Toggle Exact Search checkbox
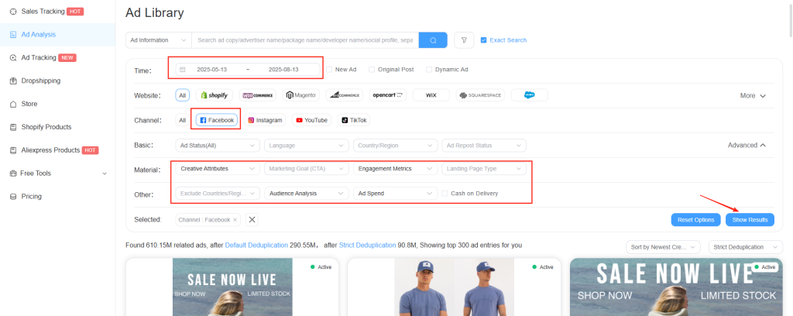Screen dimensions: 793x316 click(x=483, y=40)
